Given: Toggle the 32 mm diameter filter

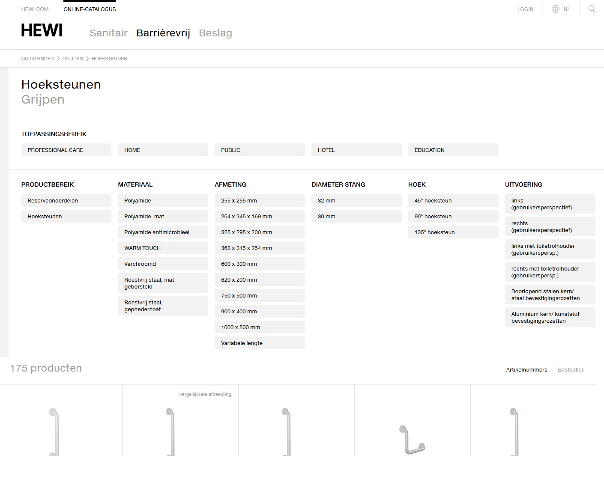Looking at the screenshot, I should (356, 200).
